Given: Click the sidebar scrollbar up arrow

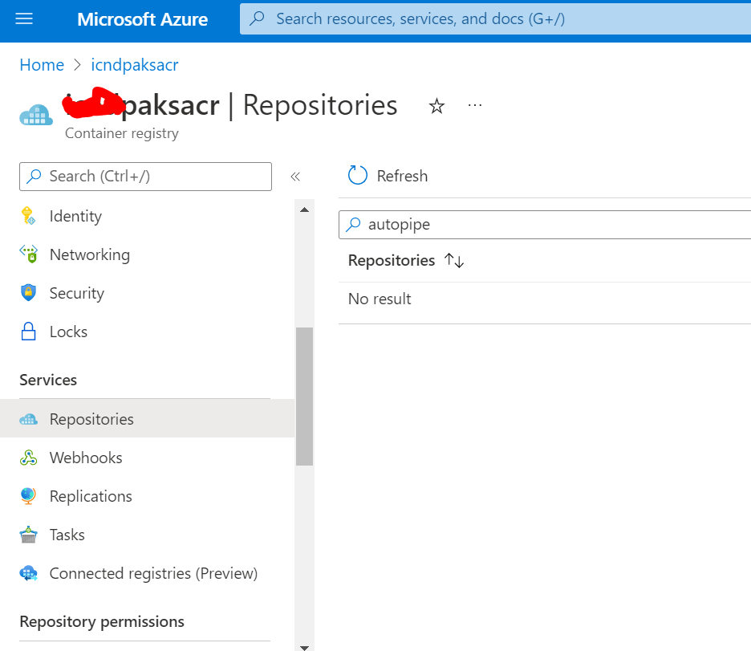Looking at the screenshot, I should click(304, 210).
